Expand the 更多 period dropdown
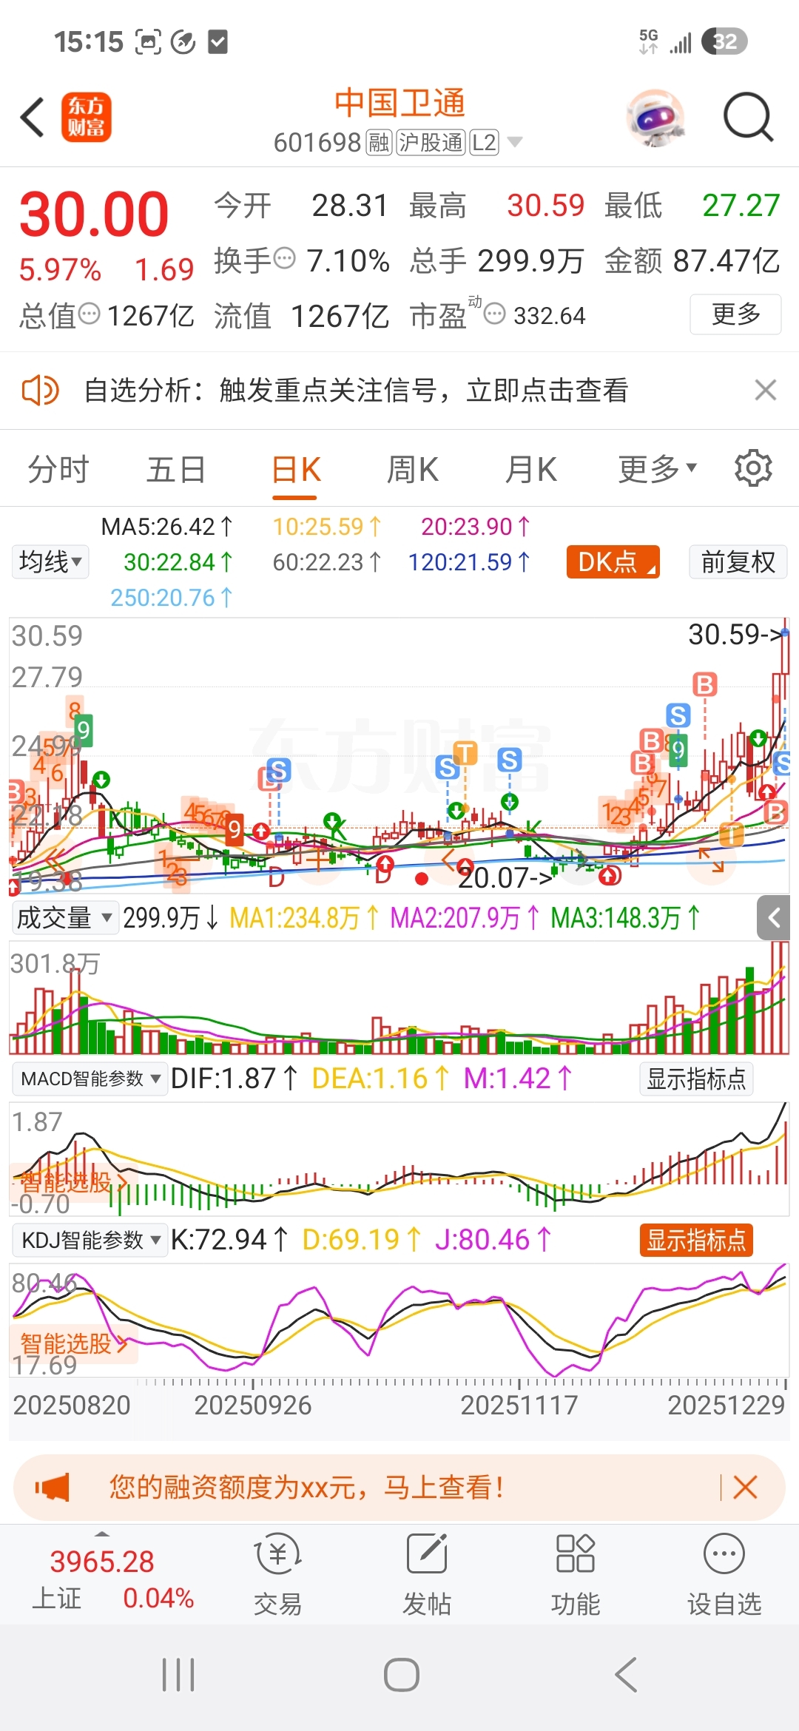The height and width of the screenshot is (1731, 799). [658, 468]
